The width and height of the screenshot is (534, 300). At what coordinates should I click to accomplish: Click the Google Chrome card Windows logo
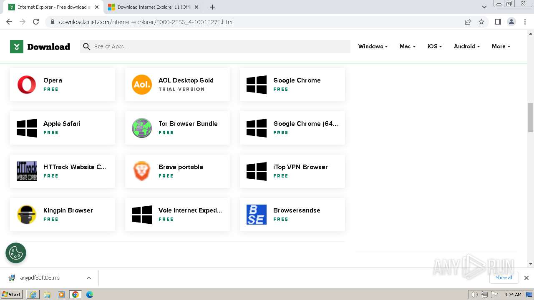(x=257, y=85)
